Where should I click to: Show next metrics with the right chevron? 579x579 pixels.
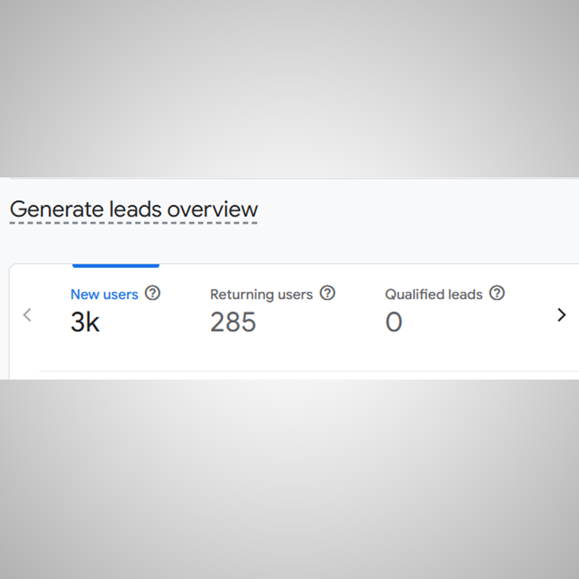[561, 315]
